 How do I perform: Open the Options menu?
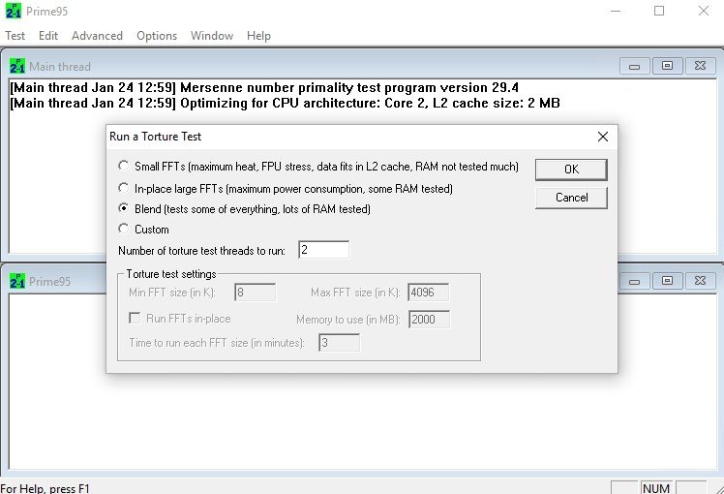[x=157, y=36]
